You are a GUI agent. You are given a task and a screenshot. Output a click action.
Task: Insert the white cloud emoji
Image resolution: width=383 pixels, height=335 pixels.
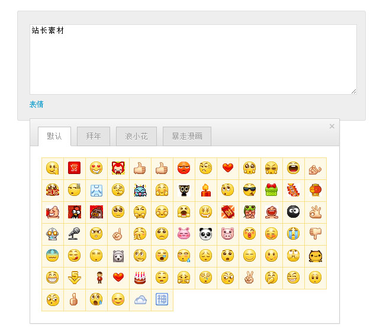[140, 299]
